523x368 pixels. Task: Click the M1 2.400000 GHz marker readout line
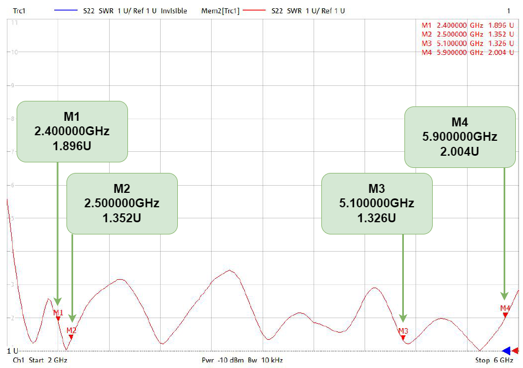469,25
